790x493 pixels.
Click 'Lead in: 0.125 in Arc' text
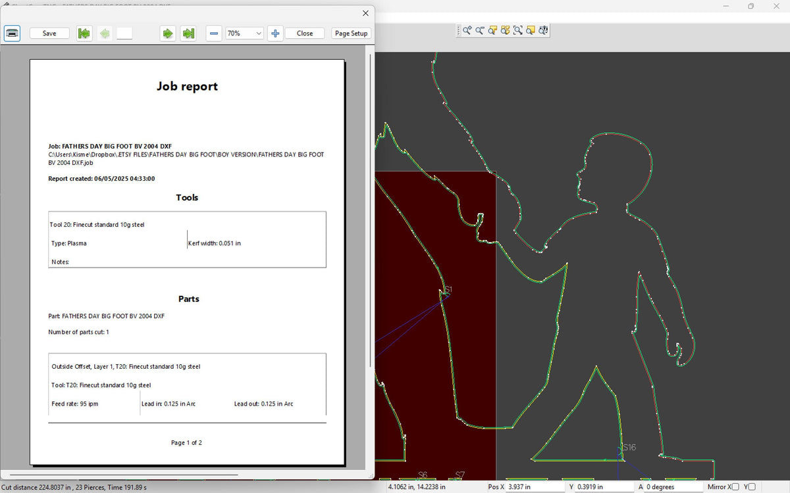tap(169, 404)
